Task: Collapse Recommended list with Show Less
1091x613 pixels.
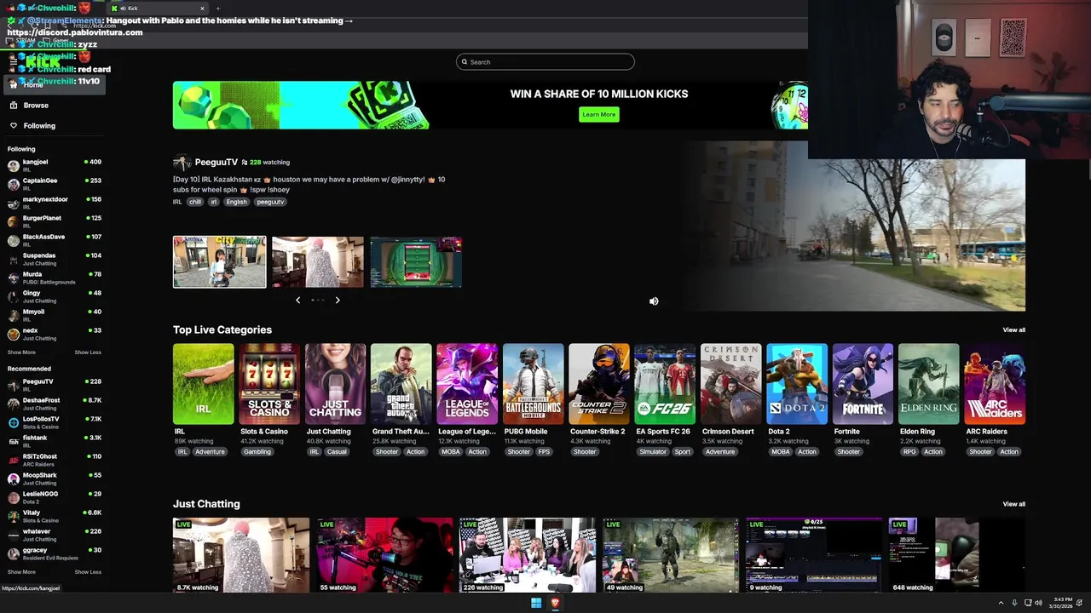Action: [88, 572]
